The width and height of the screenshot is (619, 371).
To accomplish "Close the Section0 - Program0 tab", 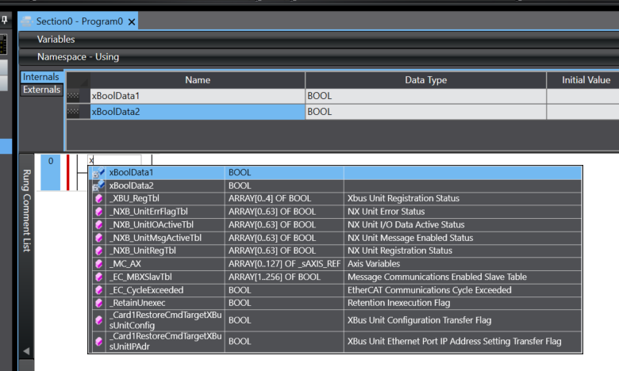I will (132, 21).
